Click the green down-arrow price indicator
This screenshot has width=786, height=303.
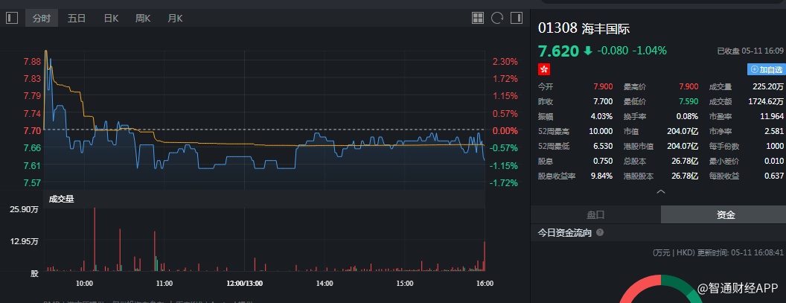coord(587,51)
